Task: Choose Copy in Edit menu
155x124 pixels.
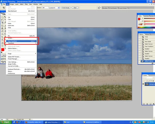Action: pyautogui.click(x=21, y=19)
